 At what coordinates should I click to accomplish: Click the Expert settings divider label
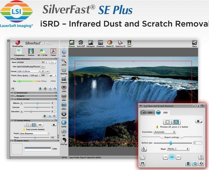(x=172, y=137)
